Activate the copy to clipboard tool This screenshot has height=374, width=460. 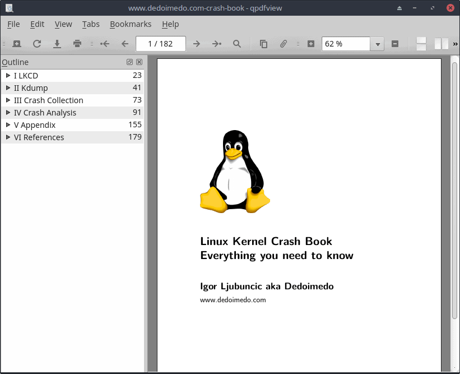click(263, 44)
